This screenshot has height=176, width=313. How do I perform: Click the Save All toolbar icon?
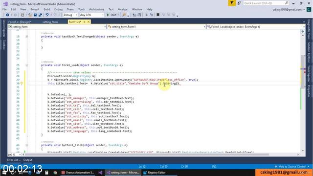pyautogui.click(x=40, y=15)
